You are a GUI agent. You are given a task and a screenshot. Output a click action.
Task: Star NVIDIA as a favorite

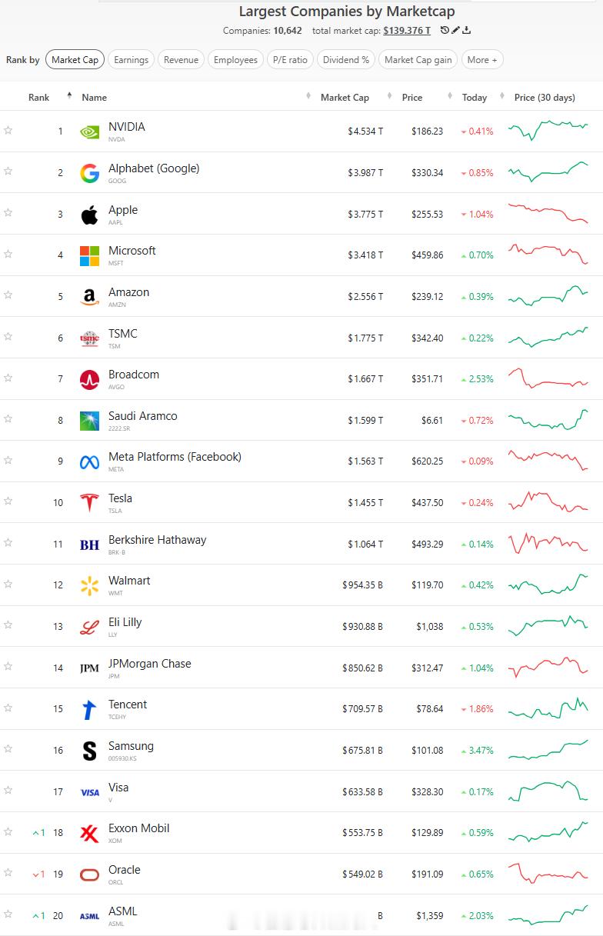click(x=8, y=131)
